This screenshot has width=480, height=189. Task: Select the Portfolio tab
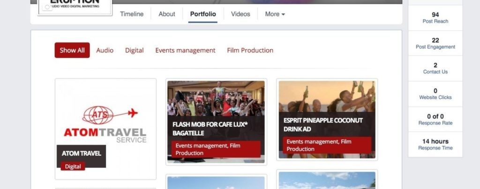tap(203, 14)
